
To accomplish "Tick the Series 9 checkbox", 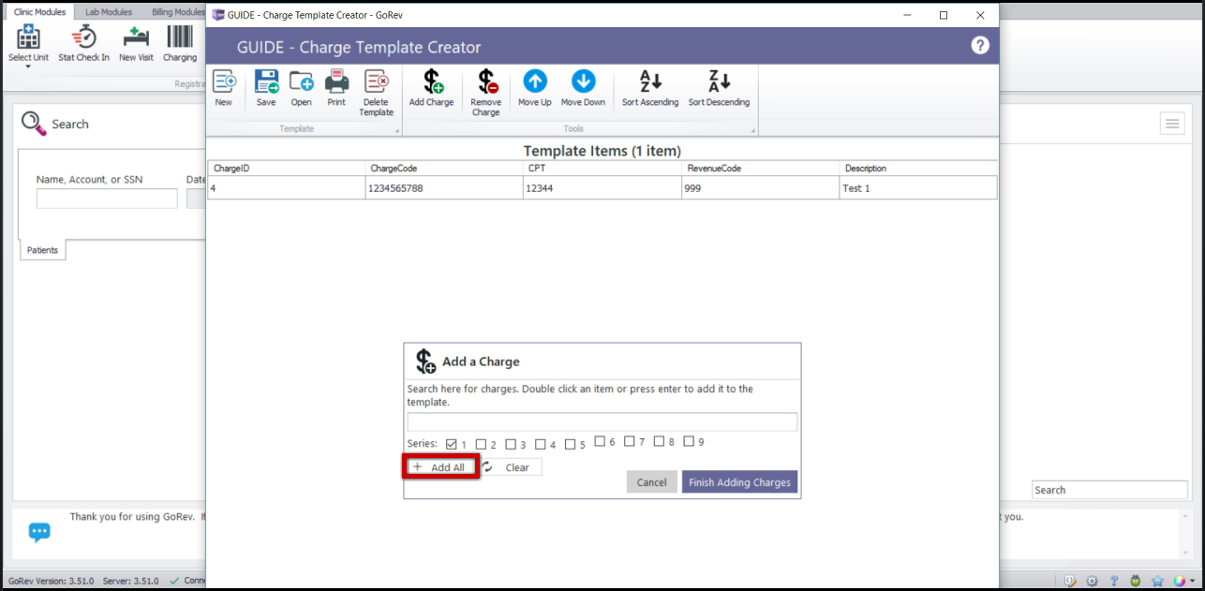I will (689, 441).
